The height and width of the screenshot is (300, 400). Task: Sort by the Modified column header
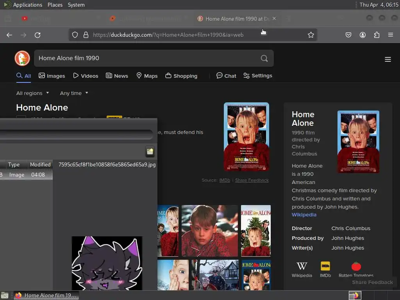(x=40, y=164)
